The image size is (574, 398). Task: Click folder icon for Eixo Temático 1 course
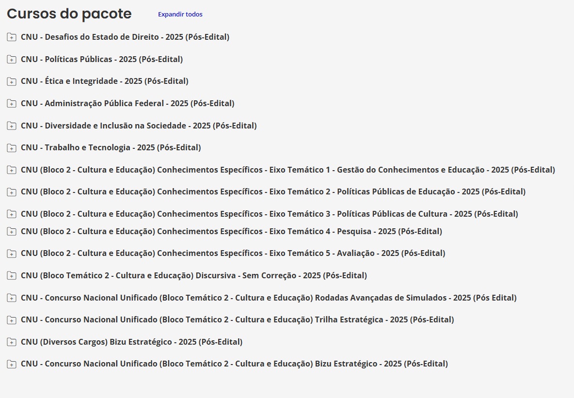coord(11,170)
